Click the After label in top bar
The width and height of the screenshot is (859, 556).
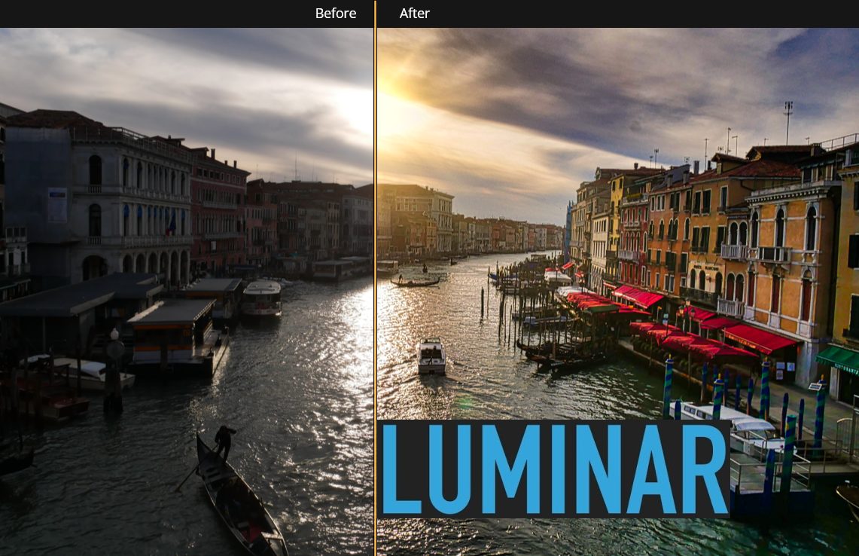tap(415, 14)
